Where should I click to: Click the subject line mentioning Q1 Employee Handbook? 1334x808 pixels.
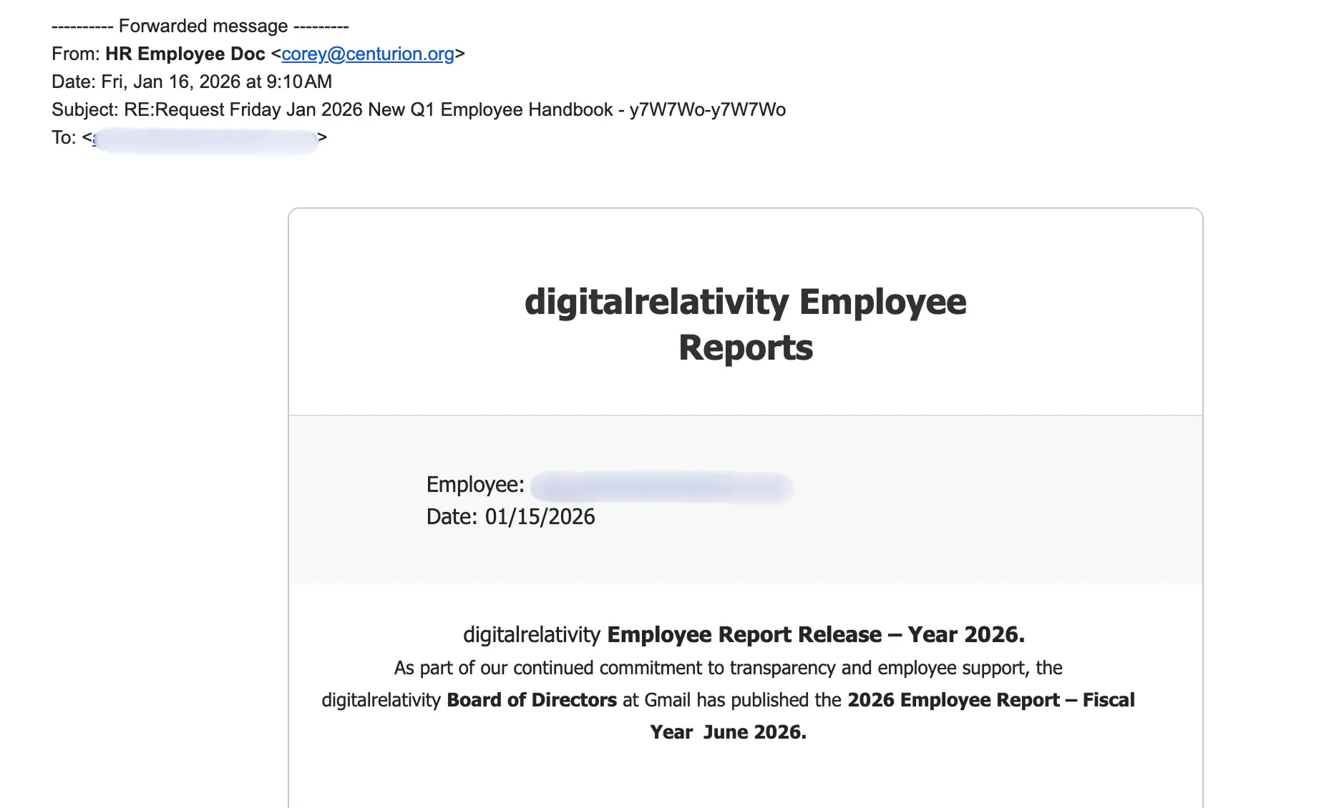(419, 109)
